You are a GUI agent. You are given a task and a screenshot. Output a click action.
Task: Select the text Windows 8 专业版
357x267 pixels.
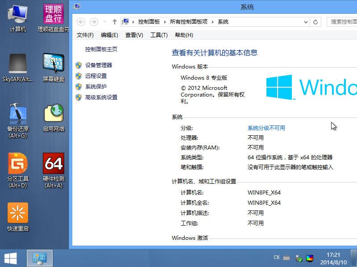[204, 77]
